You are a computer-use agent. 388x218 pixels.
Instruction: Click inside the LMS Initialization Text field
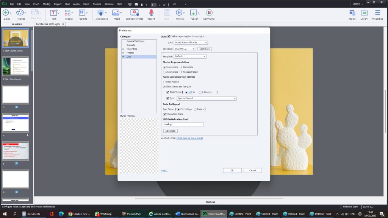(x=183, y=124)
